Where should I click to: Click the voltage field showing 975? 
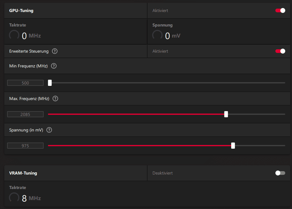pyautogui.click(x=26, y=146)
